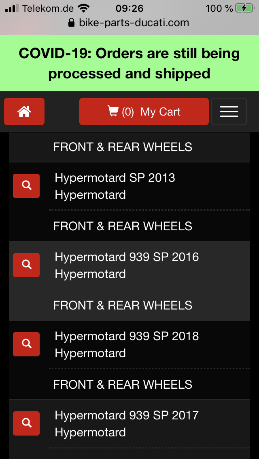Select 'Hypermotard 939 SP 2017' text
Viewport: 259px width, 459px height.
[x=127, y=416]
